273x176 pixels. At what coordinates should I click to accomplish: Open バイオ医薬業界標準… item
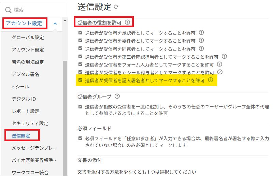coord(35,160)
